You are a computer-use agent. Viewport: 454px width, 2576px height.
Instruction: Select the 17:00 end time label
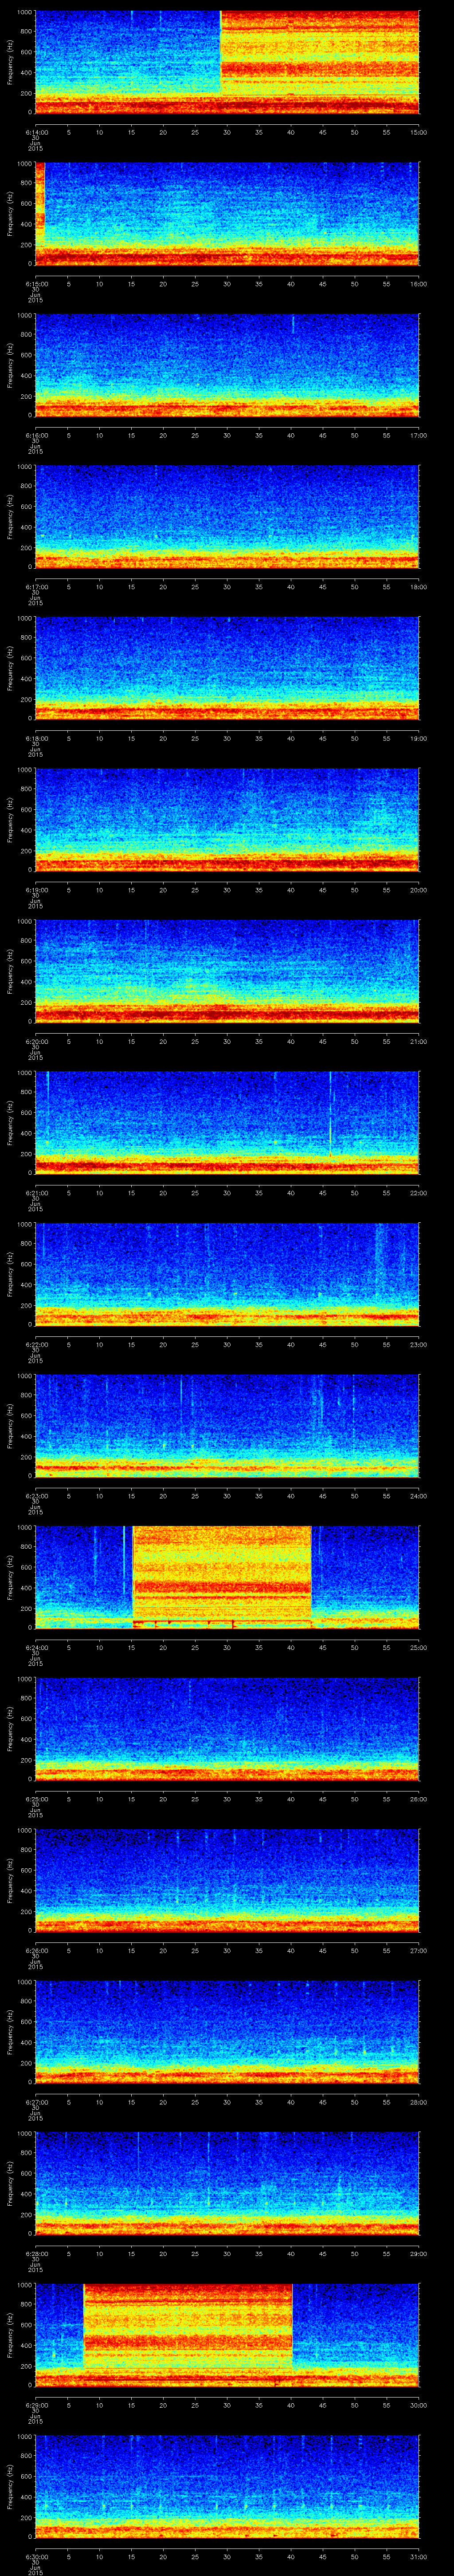coord(419,435)
